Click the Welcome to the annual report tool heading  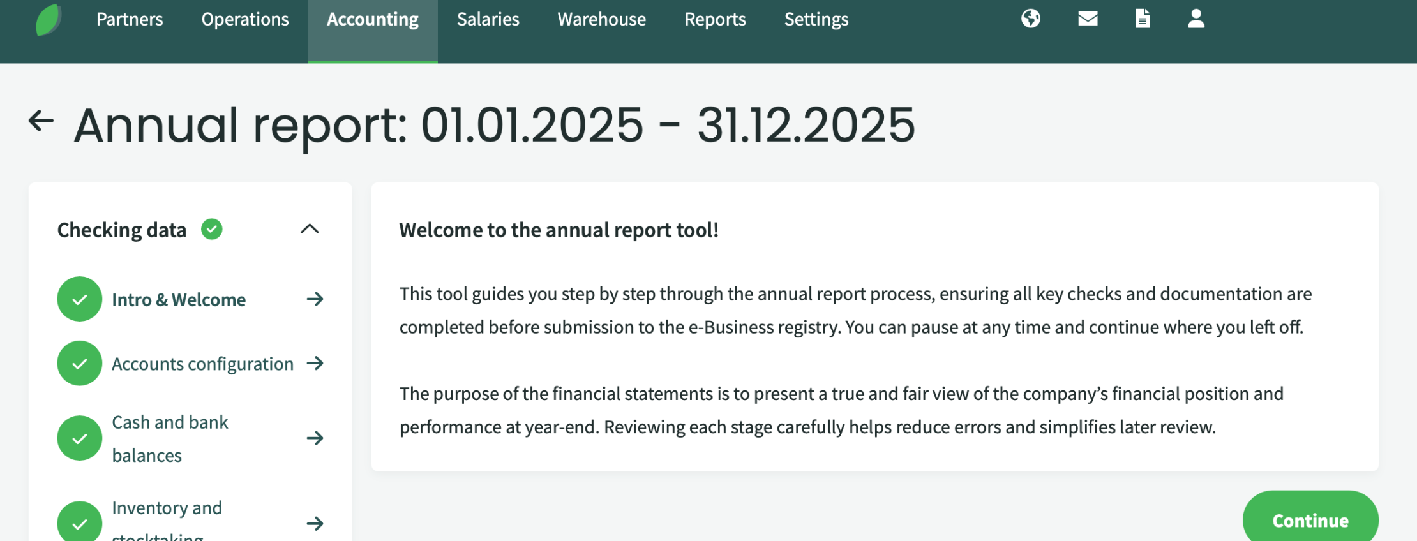(x=559, y=230)
